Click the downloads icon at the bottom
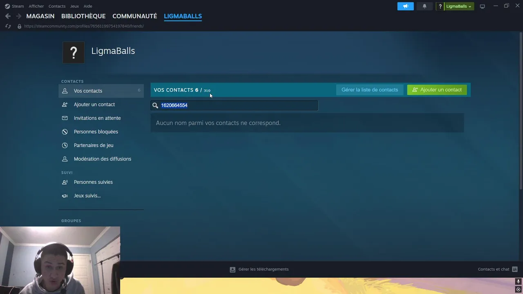This screenshot has height=294, width=523. click(232, 269)
